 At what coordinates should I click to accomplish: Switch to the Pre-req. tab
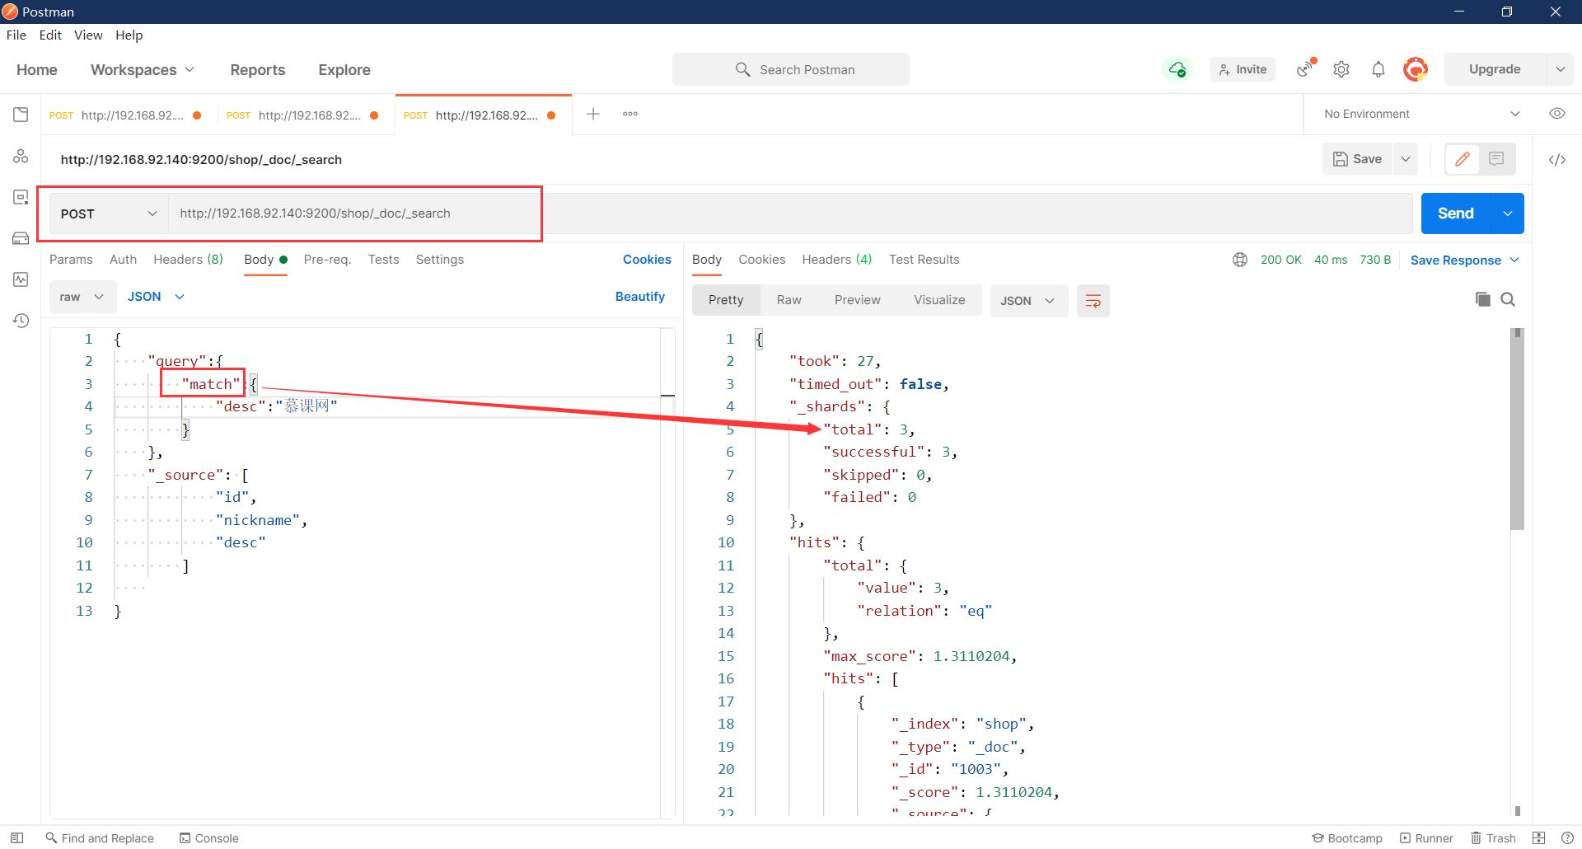point(327,260)
